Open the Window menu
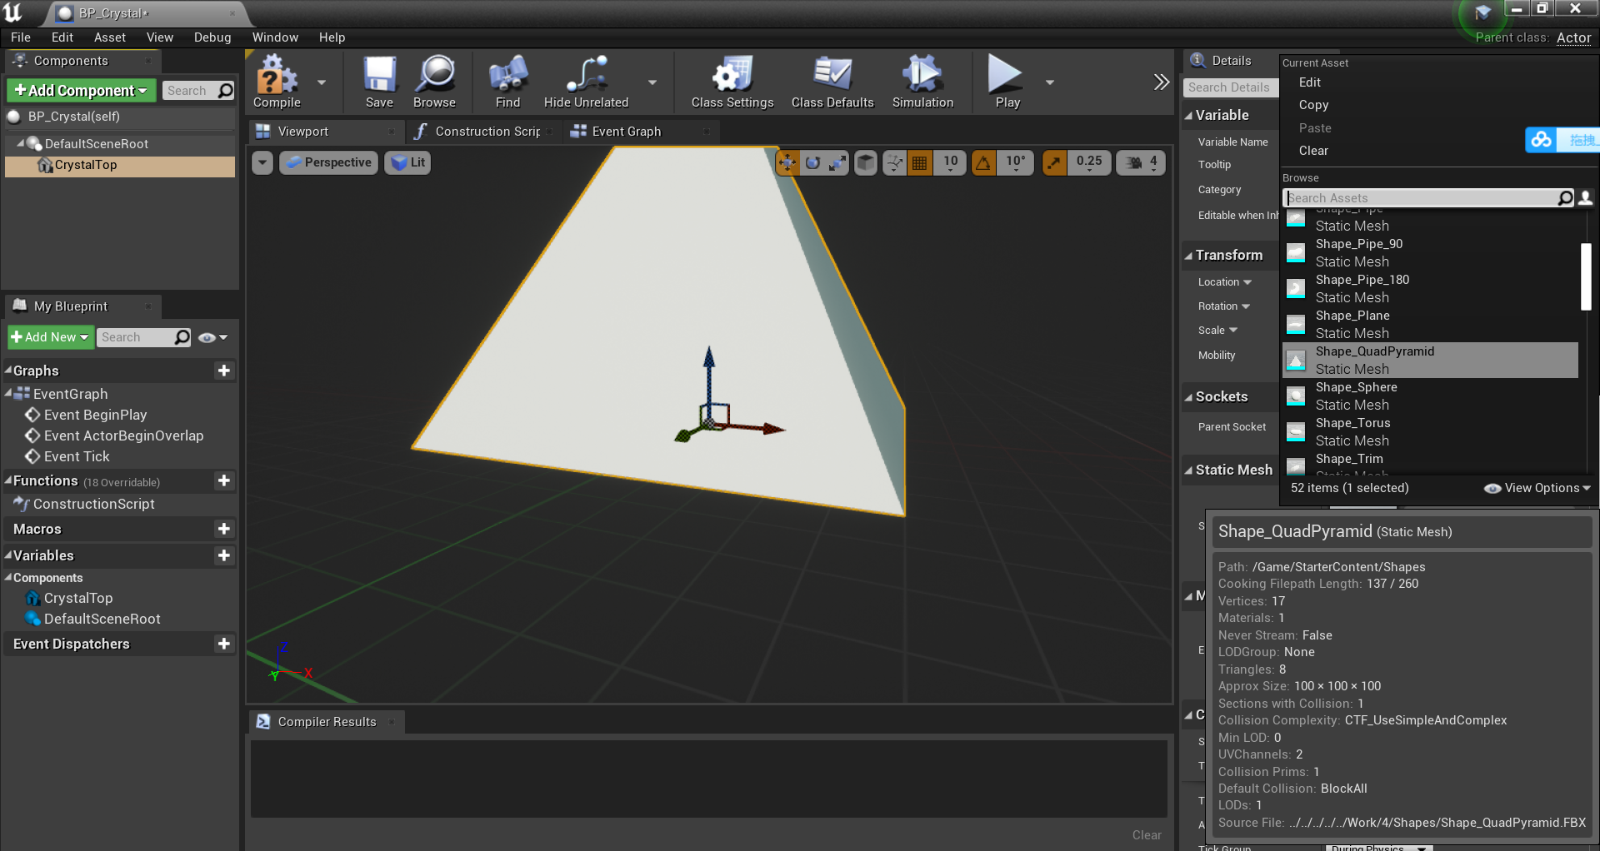Image resolution: width=1600 pixels, height=851 pixels. pyautogui.click(x=275, y=37)
